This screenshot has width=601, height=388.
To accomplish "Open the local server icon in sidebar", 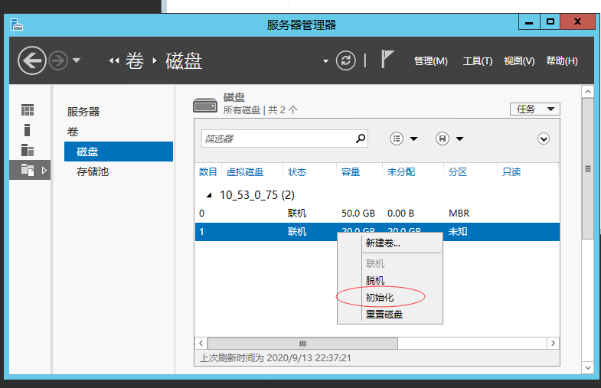I will tap(28, 130).
